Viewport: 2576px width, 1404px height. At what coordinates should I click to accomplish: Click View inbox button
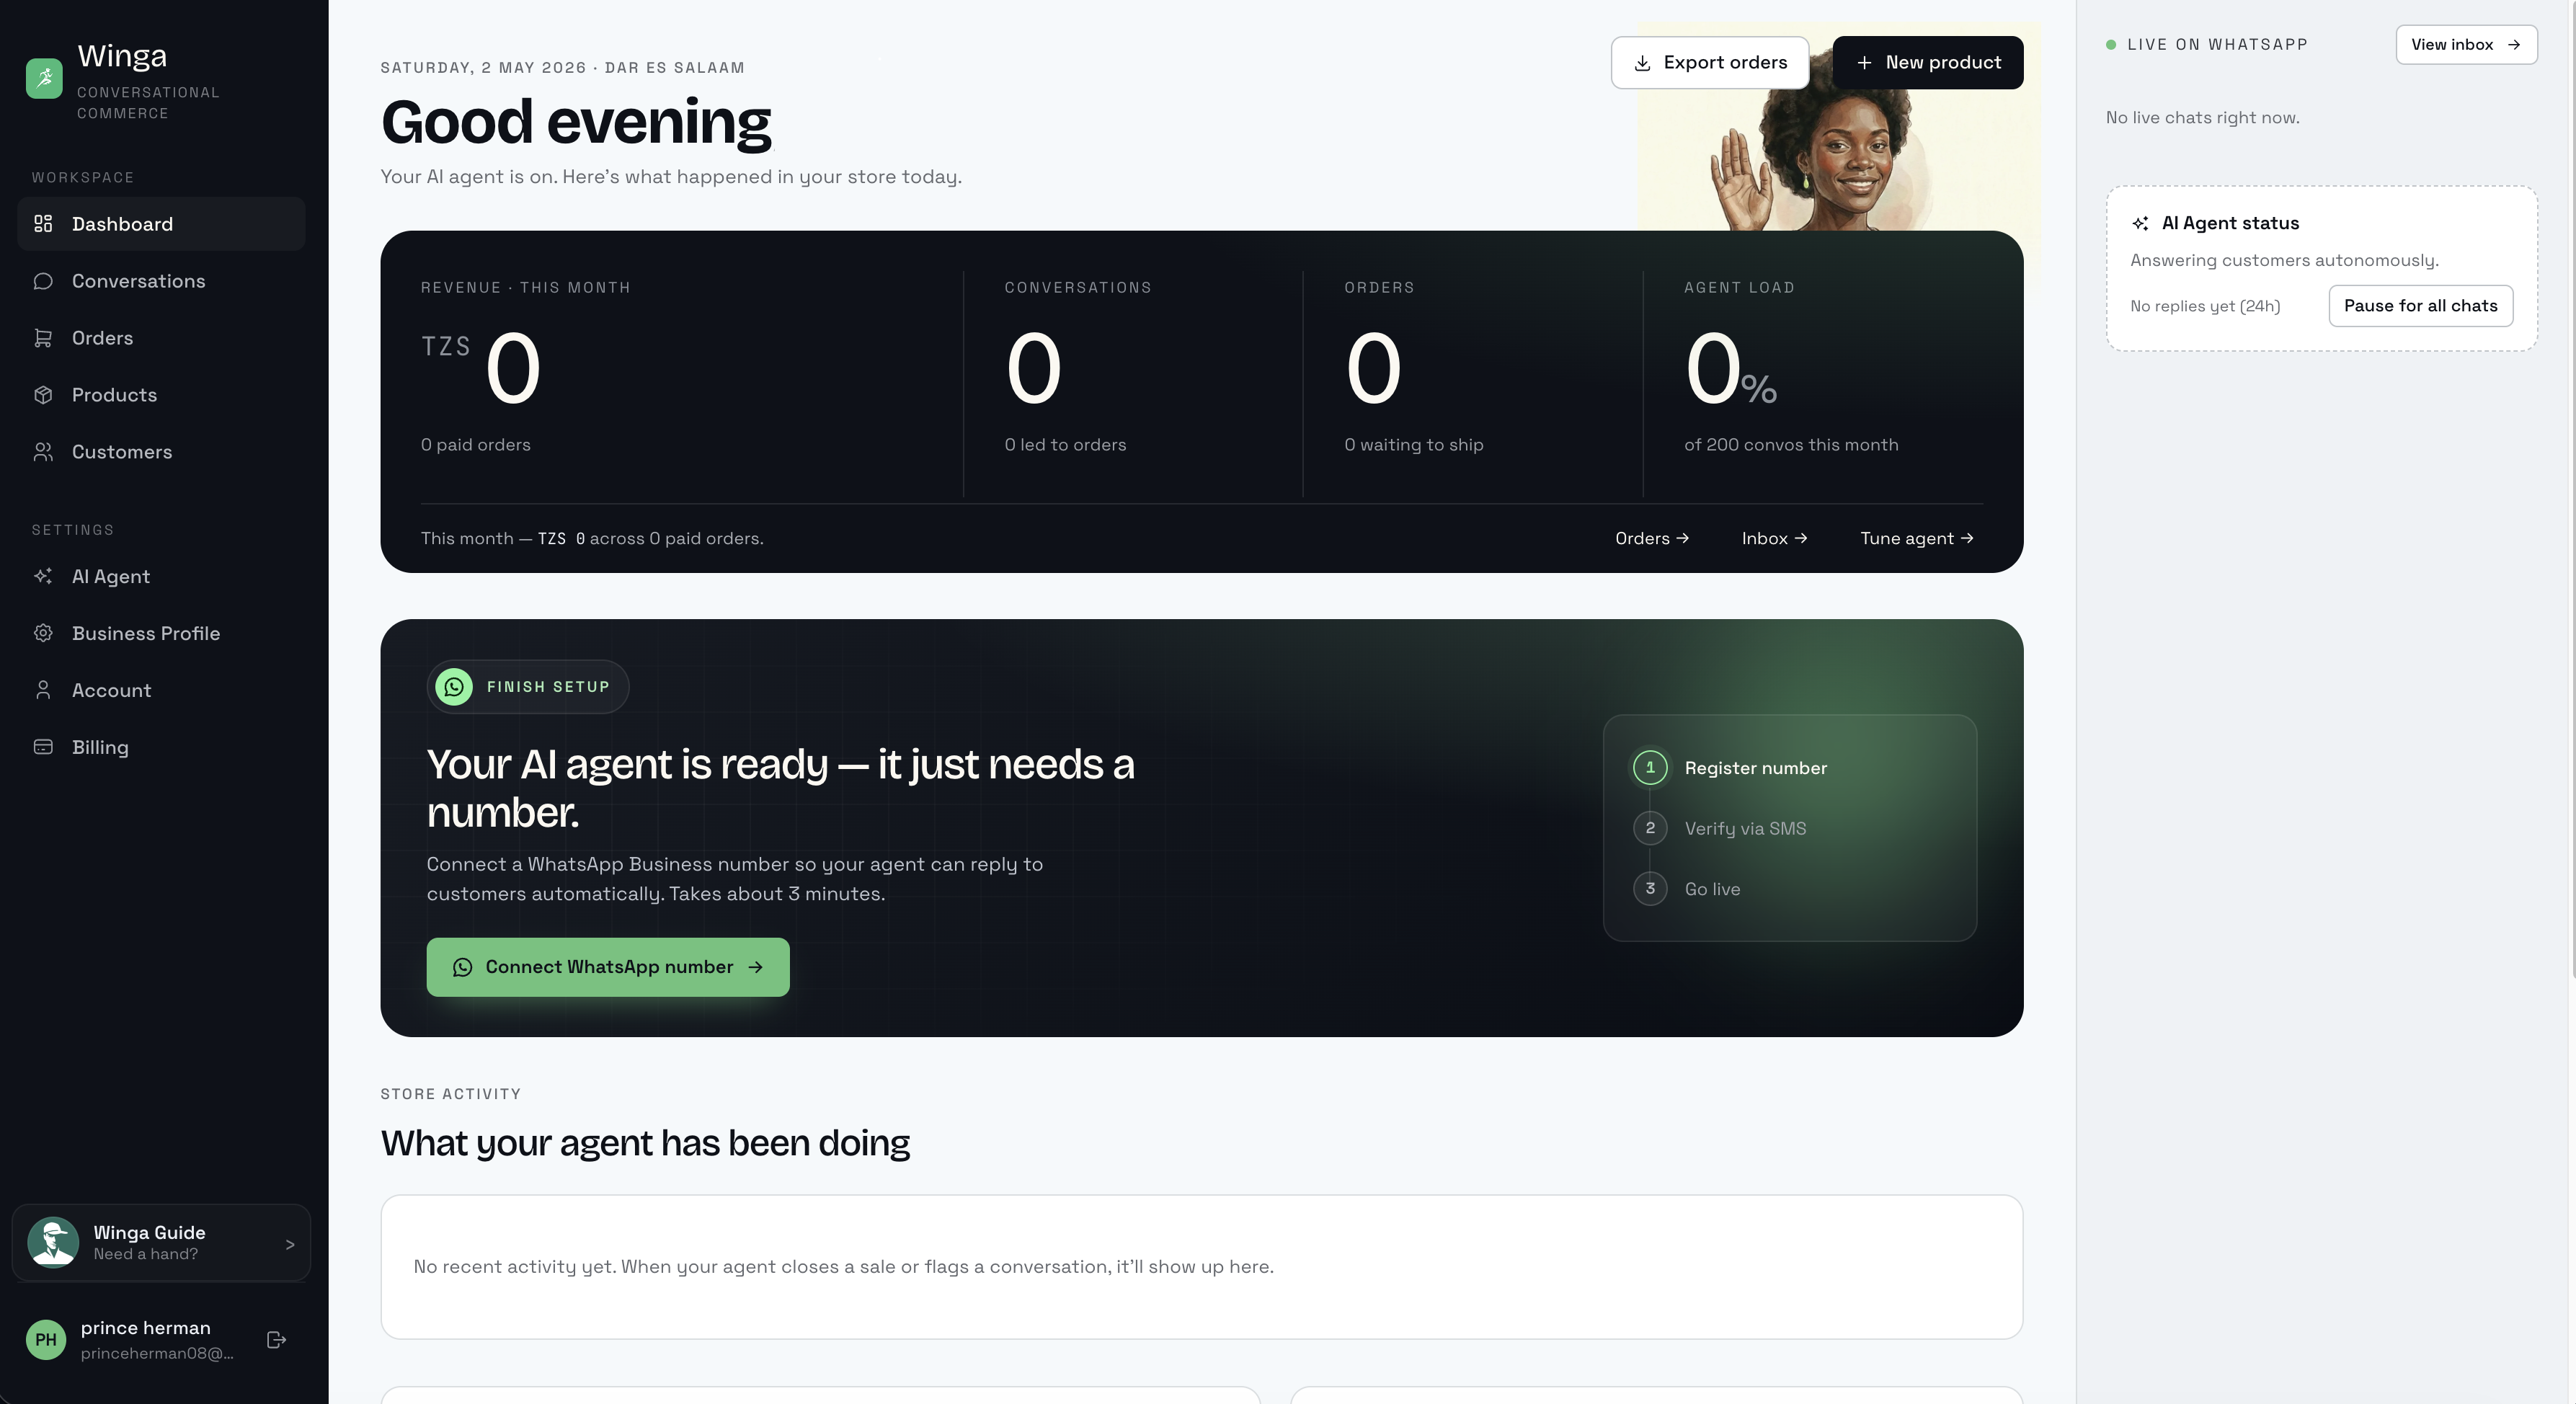2466,45
